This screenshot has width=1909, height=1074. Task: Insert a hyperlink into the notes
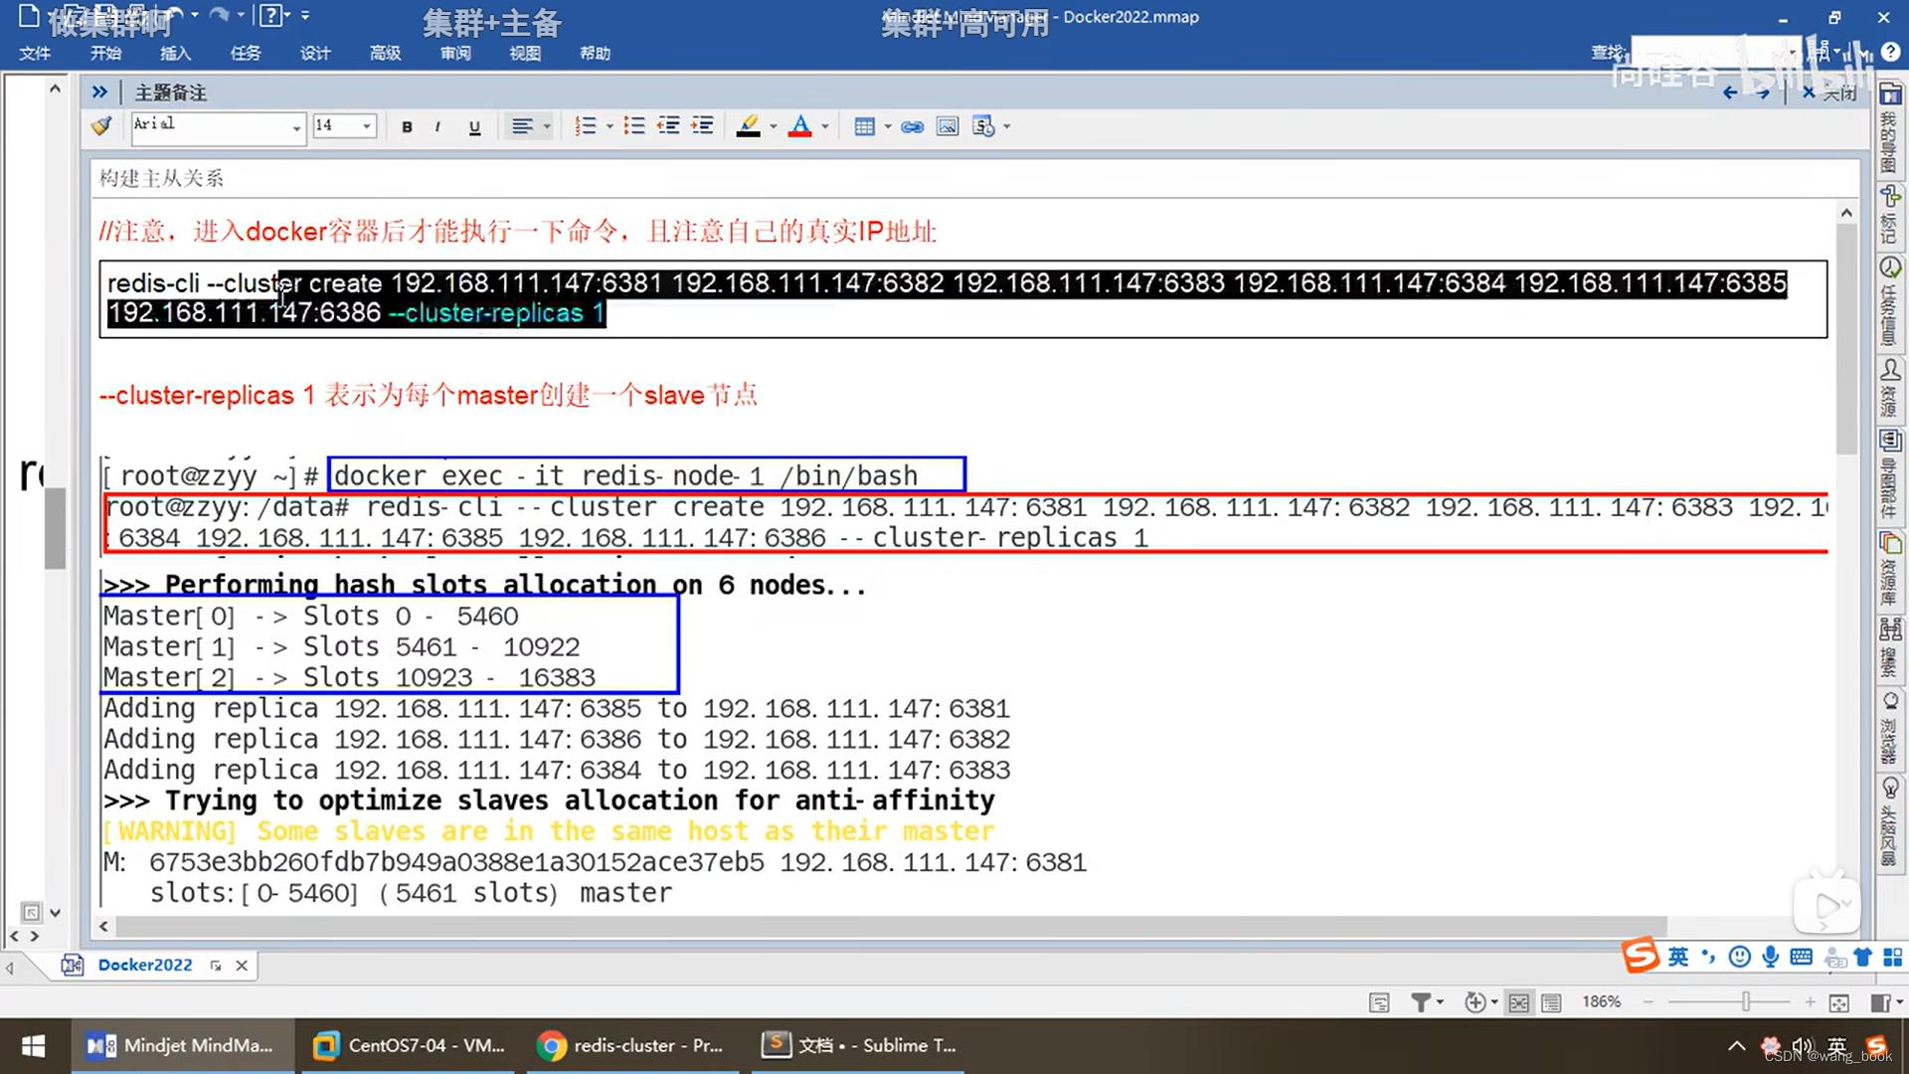[912, 126]
